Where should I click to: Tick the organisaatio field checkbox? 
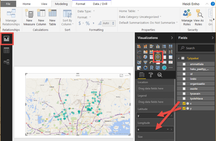pos(184,84)
